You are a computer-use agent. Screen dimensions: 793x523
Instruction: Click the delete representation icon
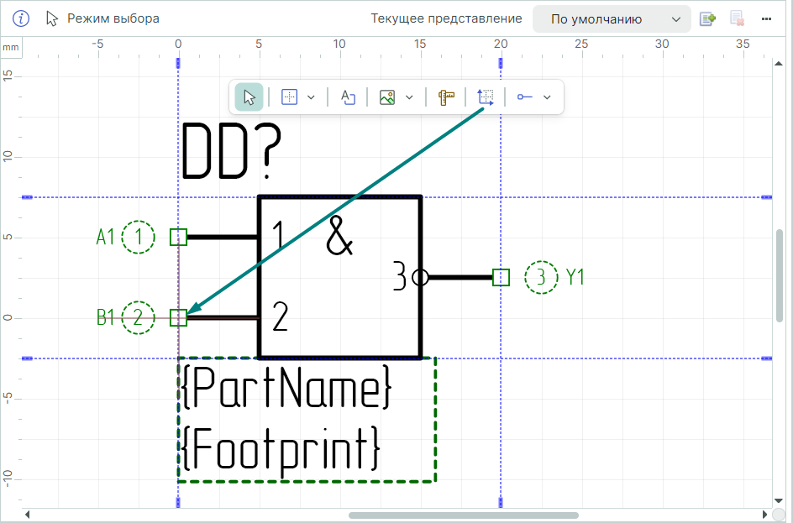click(x=737, y=18)
